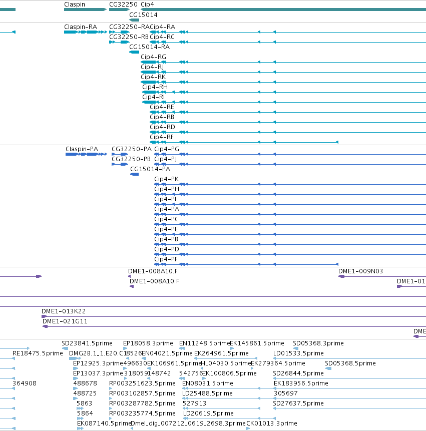Select the 488725 feature label
Screen dimensions: 426x431
point(85,393)
